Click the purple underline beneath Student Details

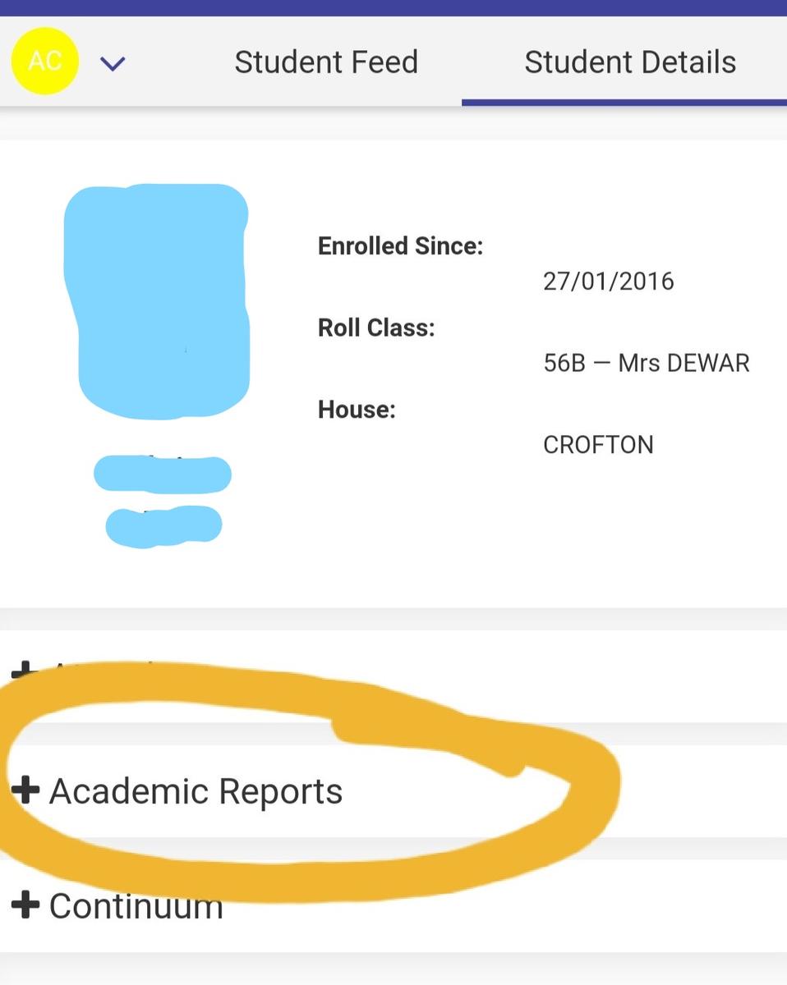624,103
